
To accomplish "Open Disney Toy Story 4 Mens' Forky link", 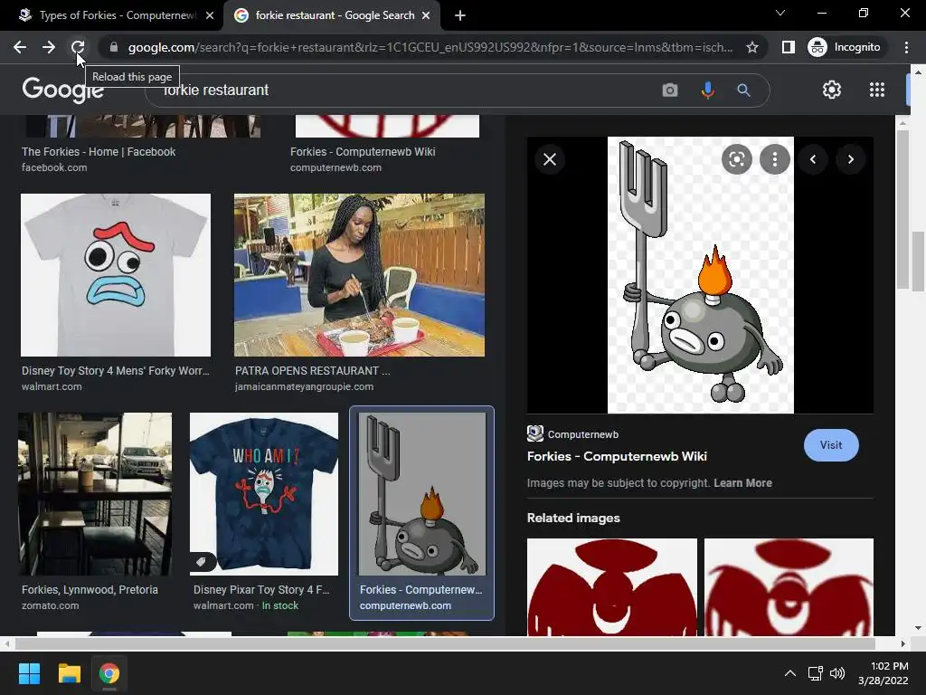I will pyautogui.click(x=116, y=370).
